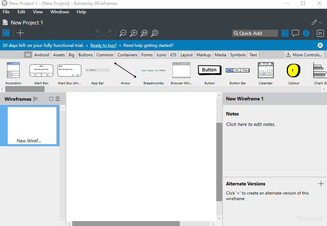The width and height of the screenshot is (327, 226).
Task: Open the Edit menu
Action: (x=21, y=12)
